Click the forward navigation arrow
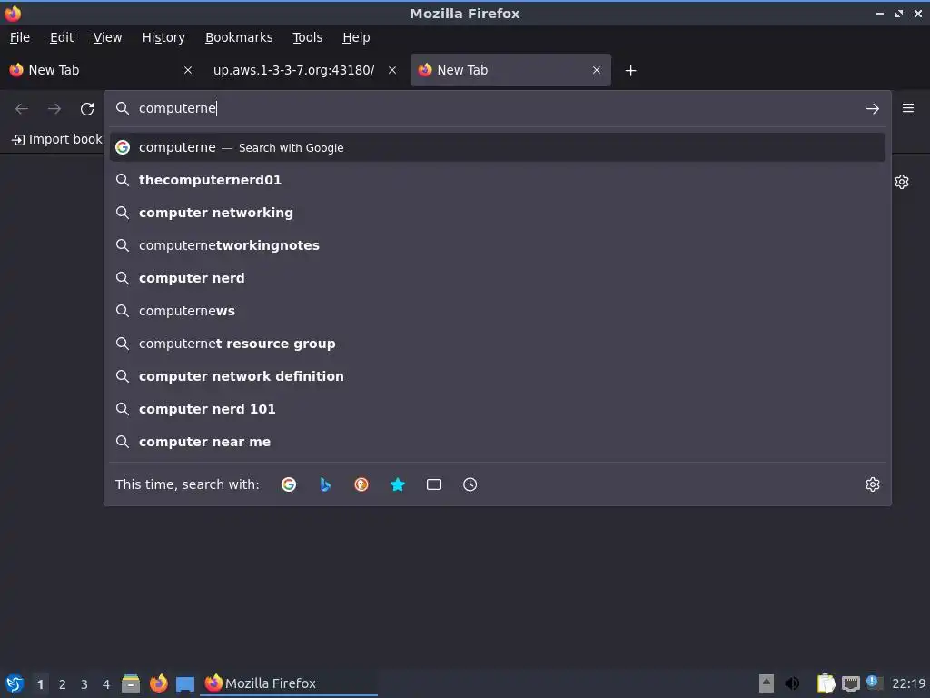This screenshot has width=930, height=698. click(54, 109)
